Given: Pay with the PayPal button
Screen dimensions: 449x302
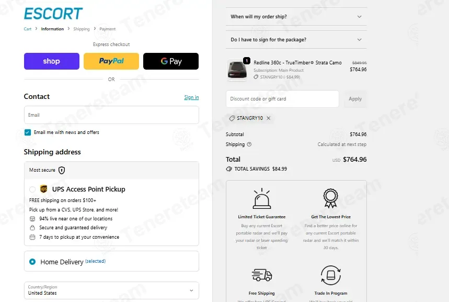Looking at the screenshot, I should [x=111, y=61].
